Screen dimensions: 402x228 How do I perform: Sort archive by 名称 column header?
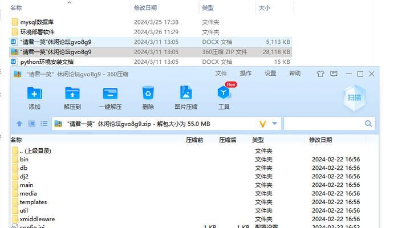[16, 140]
